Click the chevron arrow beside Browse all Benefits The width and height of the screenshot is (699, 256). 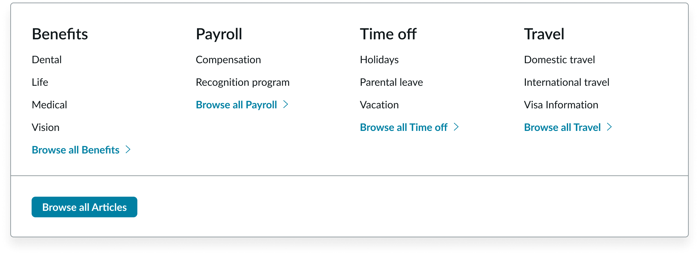pyautogui.click(x=129, y=150)
